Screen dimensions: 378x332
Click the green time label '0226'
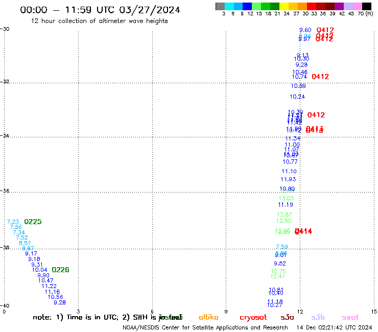coord(60,270)
